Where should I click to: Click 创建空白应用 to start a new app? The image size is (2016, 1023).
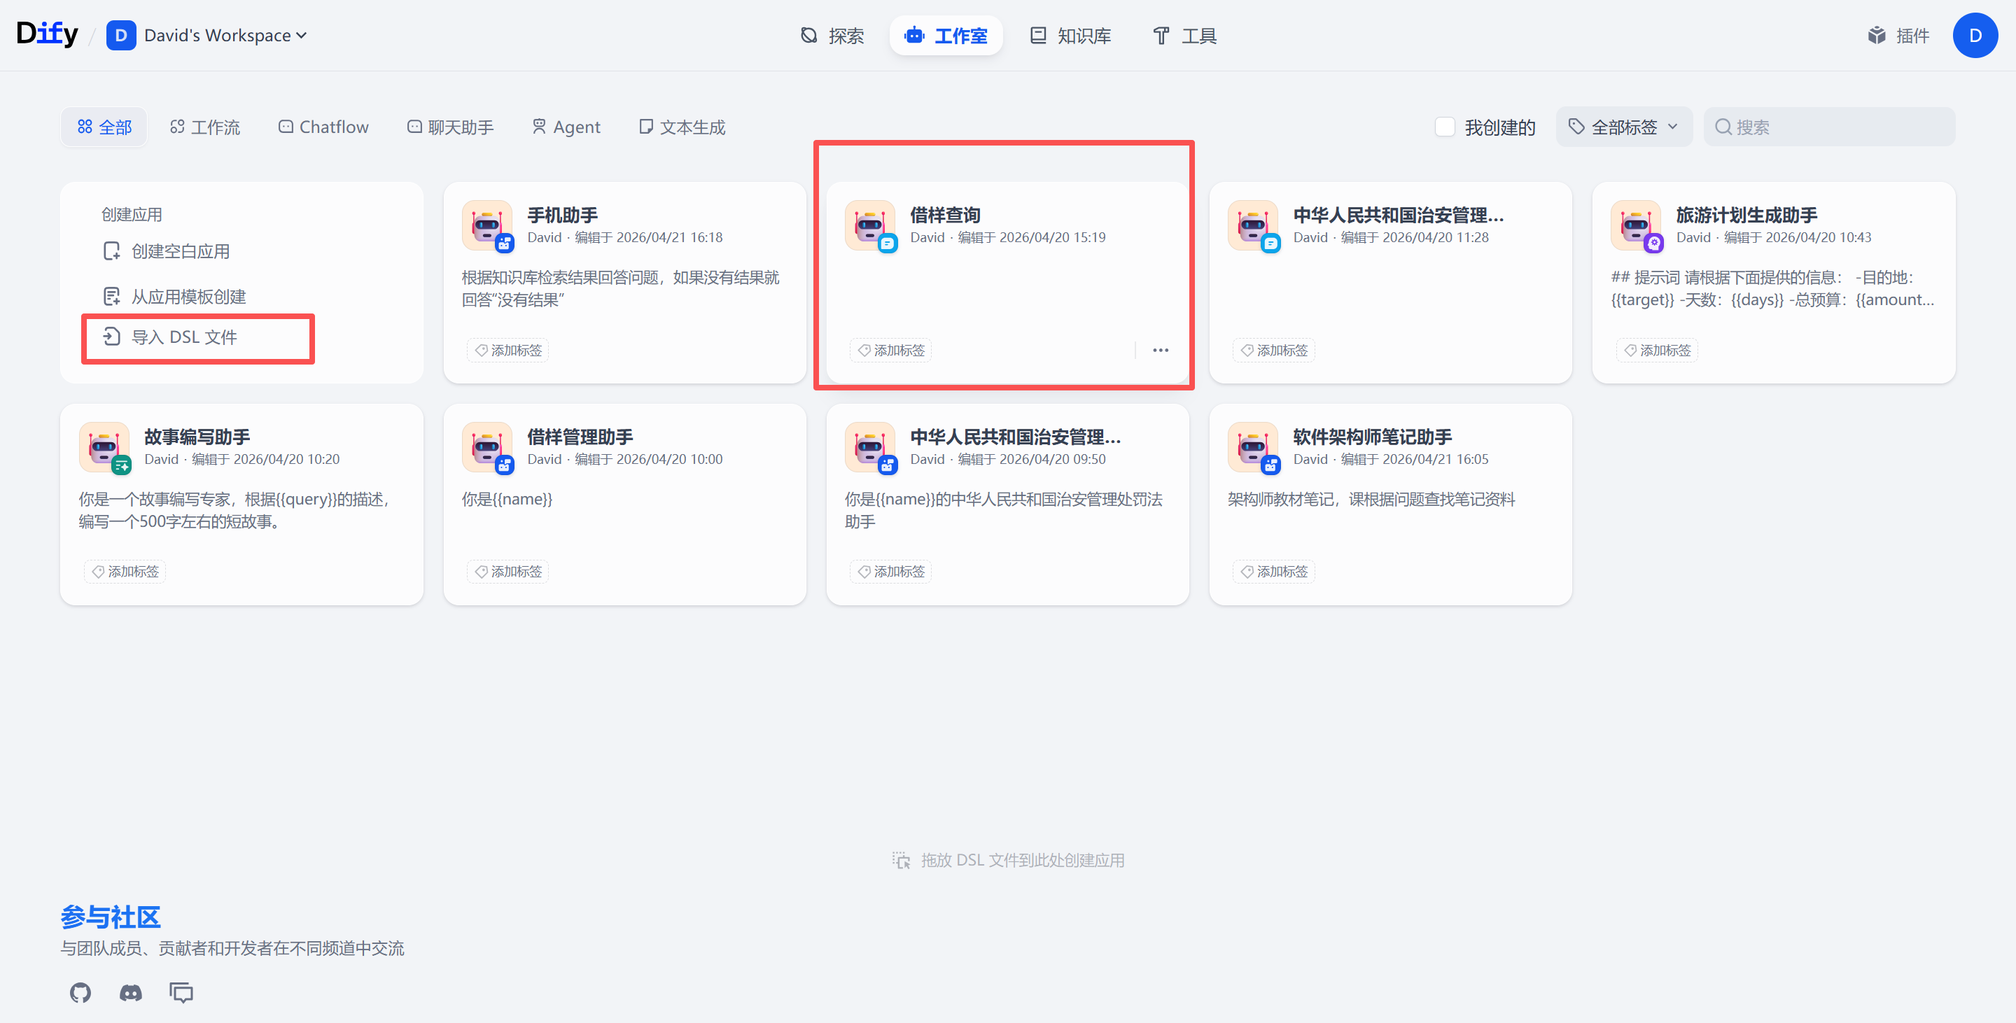click(180, 251)
